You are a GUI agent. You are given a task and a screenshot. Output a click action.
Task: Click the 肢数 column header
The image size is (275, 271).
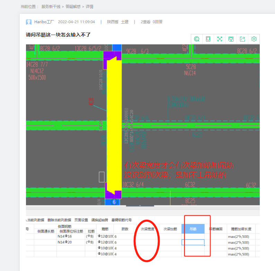pos(125,229)
